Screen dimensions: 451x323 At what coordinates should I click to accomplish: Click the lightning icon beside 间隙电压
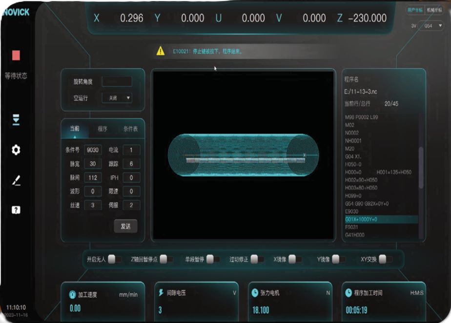pyautogui.click(x=162, y=293)
